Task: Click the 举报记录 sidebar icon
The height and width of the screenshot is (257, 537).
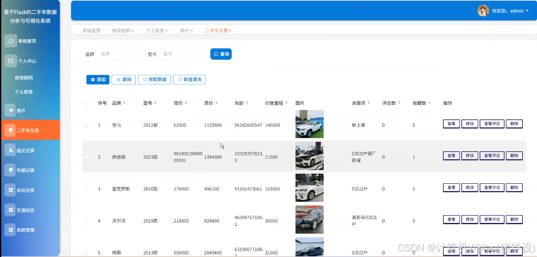Action: pyautogui.click(x=11, y=170)
